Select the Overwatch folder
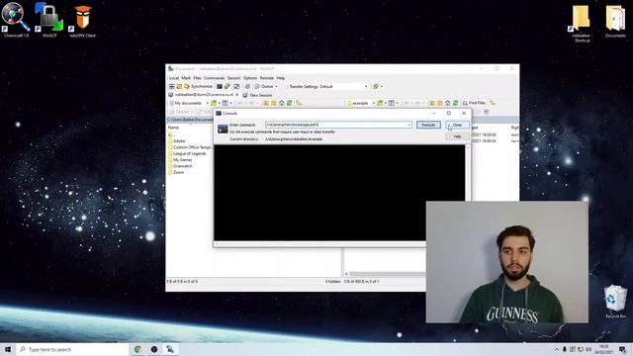This screenshot has height=356, width=633. tap(181, 166)
